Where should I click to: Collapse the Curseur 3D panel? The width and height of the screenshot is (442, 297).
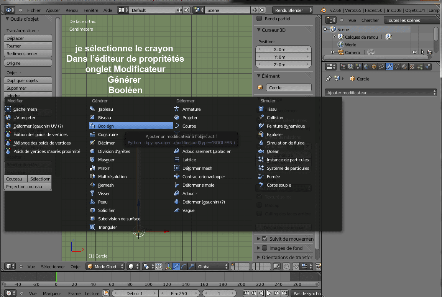click(x=259, y=30)
